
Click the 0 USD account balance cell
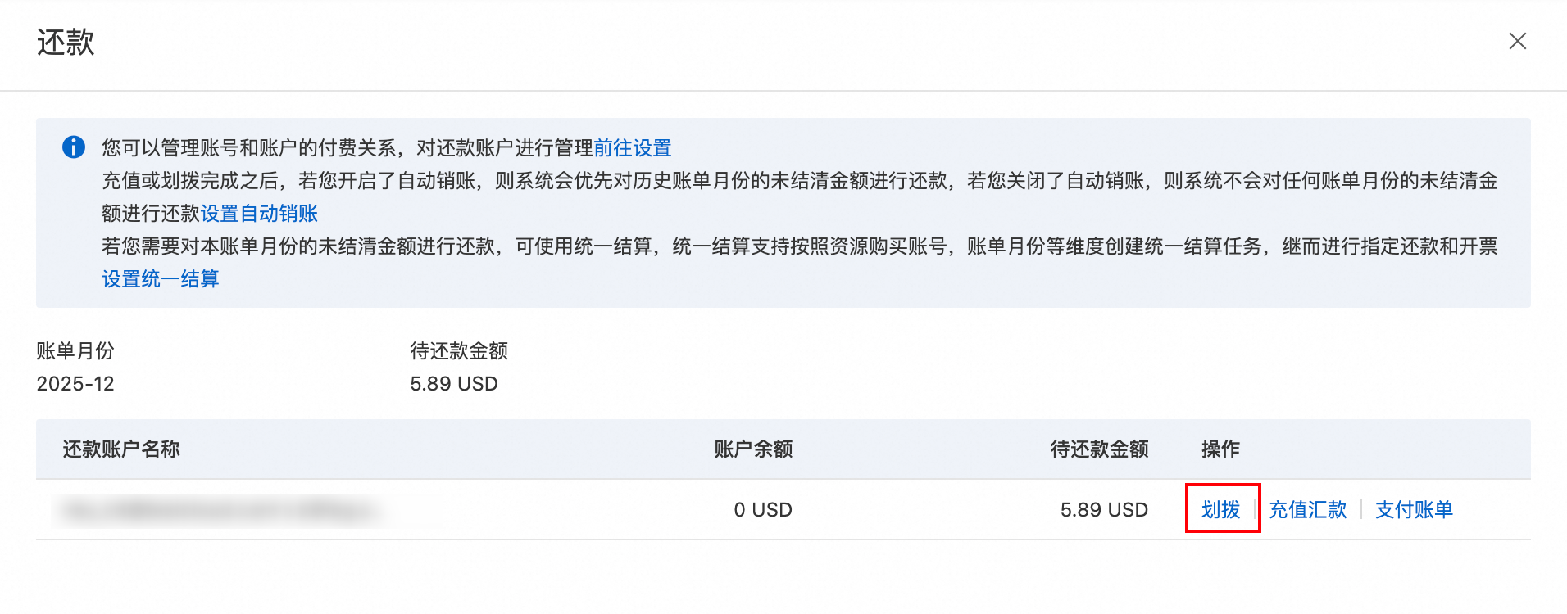click(762, 510)
